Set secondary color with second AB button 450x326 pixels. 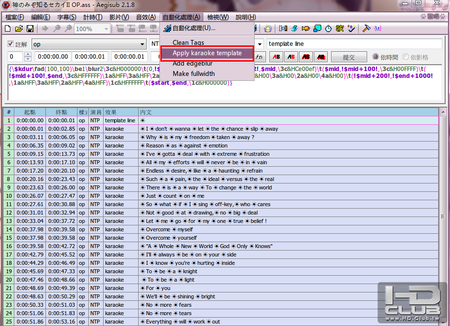(291, 57)
